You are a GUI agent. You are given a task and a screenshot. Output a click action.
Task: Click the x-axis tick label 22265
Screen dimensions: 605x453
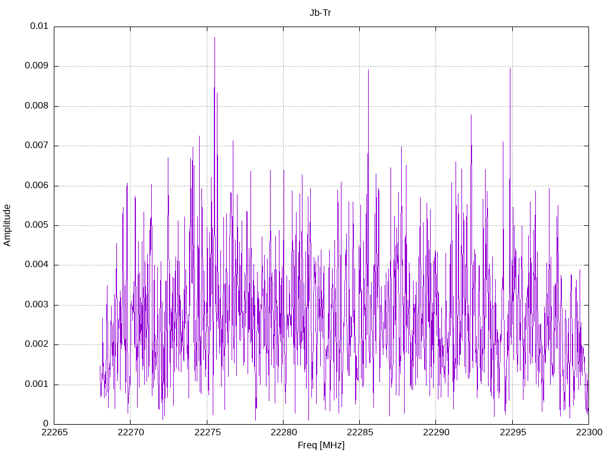click(54, 432)
